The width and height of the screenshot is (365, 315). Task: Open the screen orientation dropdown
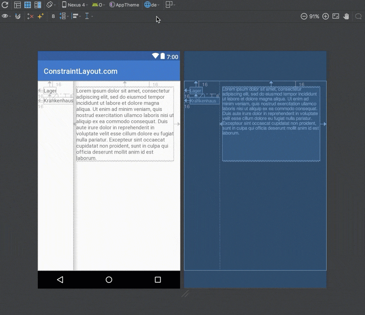50,5
